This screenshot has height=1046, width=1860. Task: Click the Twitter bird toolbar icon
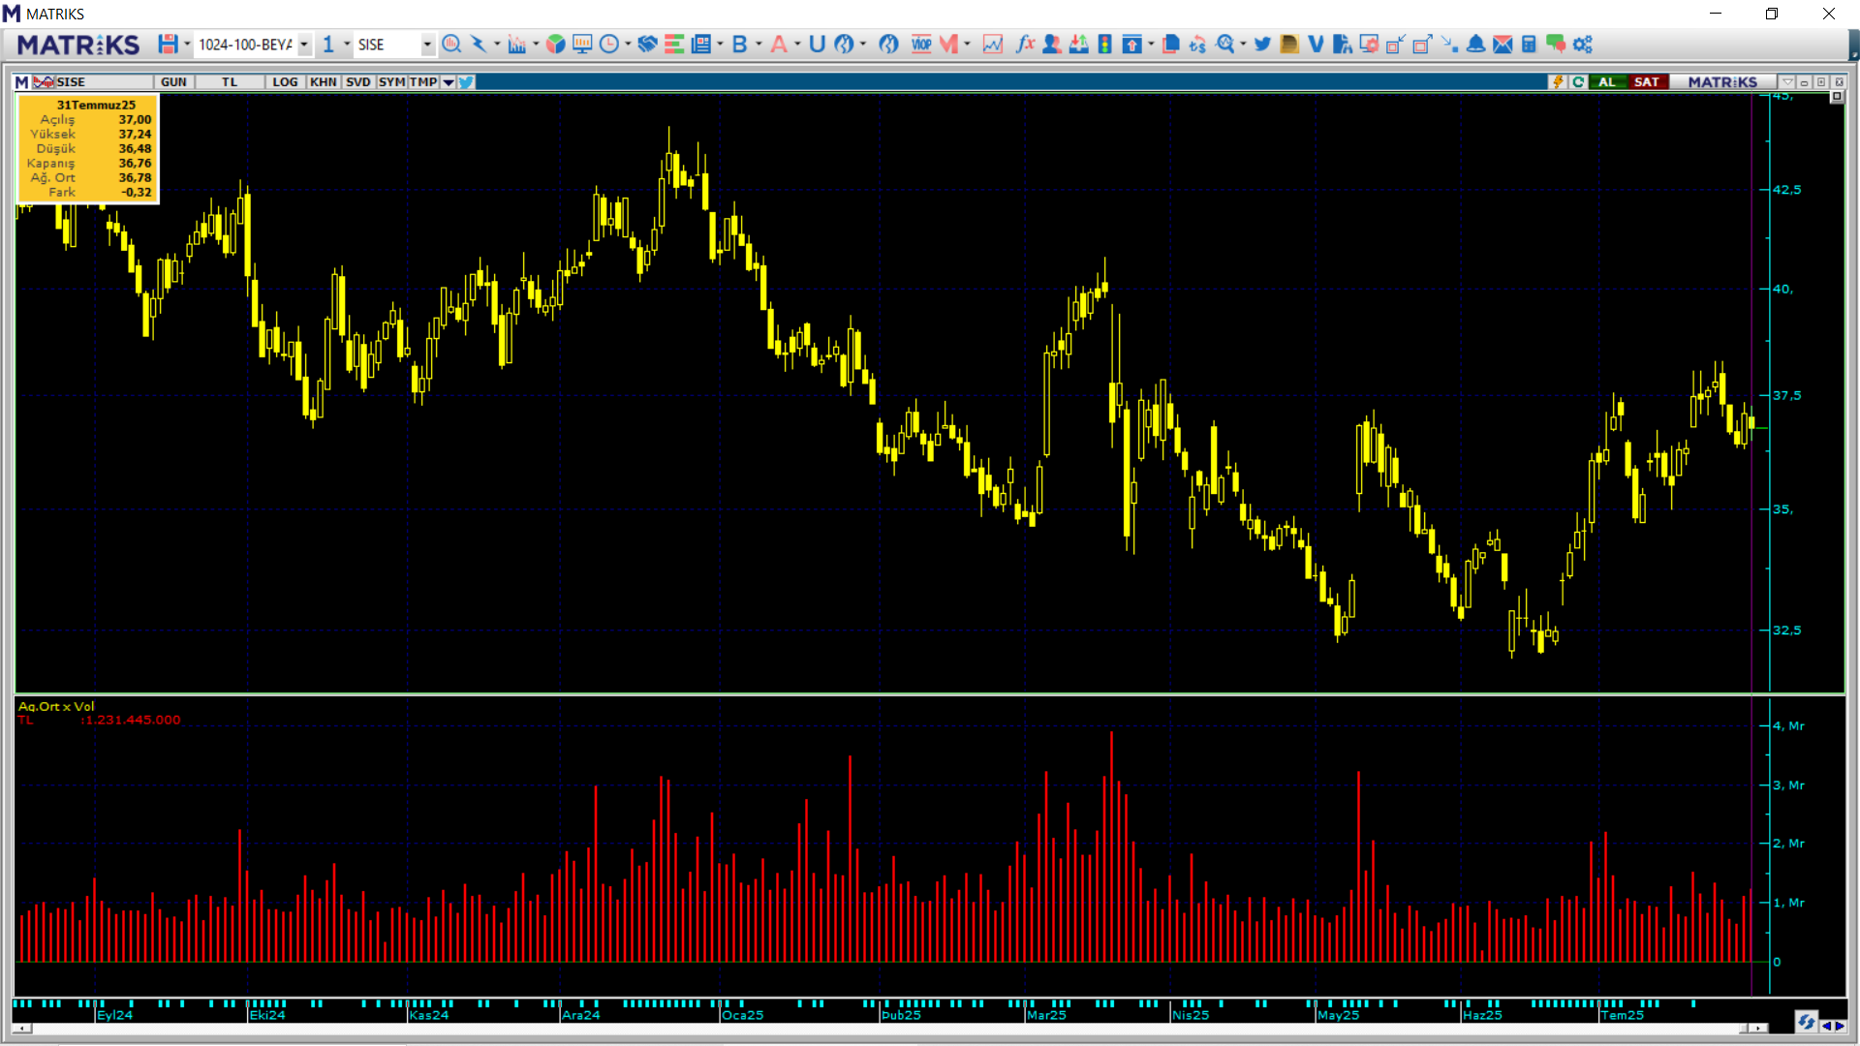coord(1262,45)
